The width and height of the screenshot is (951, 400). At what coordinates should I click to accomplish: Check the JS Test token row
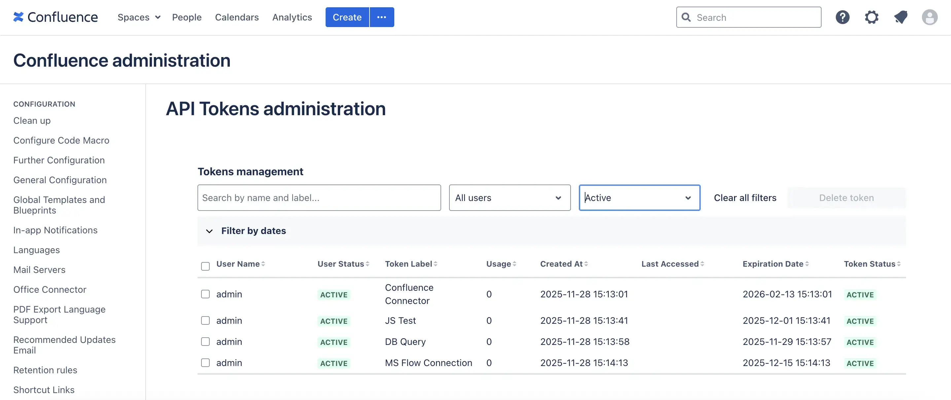(x=205, y=320)
